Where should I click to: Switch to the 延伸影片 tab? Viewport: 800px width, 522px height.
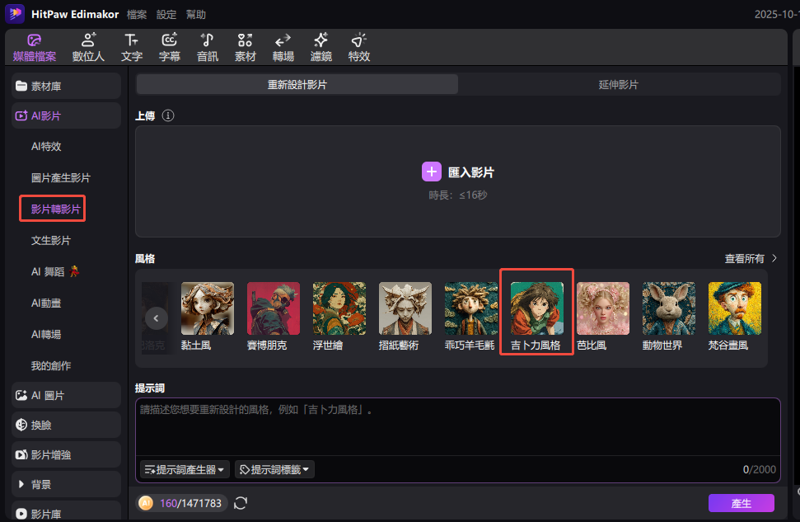click(619, 84)
